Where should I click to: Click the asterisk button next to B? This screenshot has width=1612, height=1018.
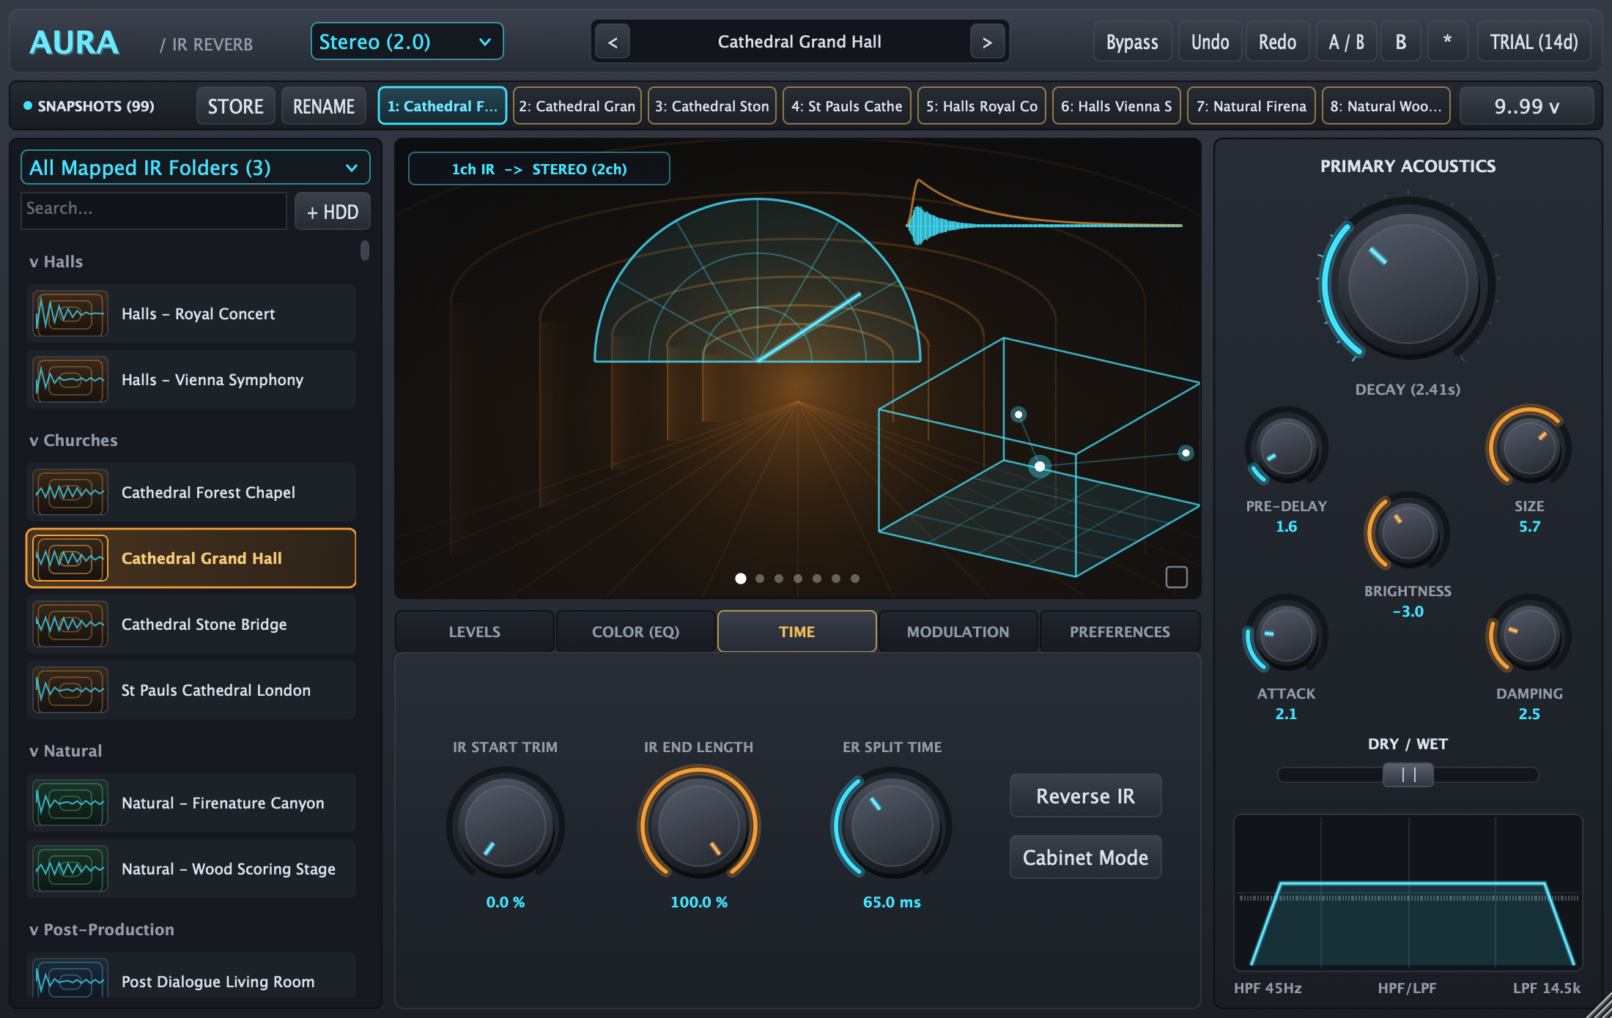click(1446, 42)
